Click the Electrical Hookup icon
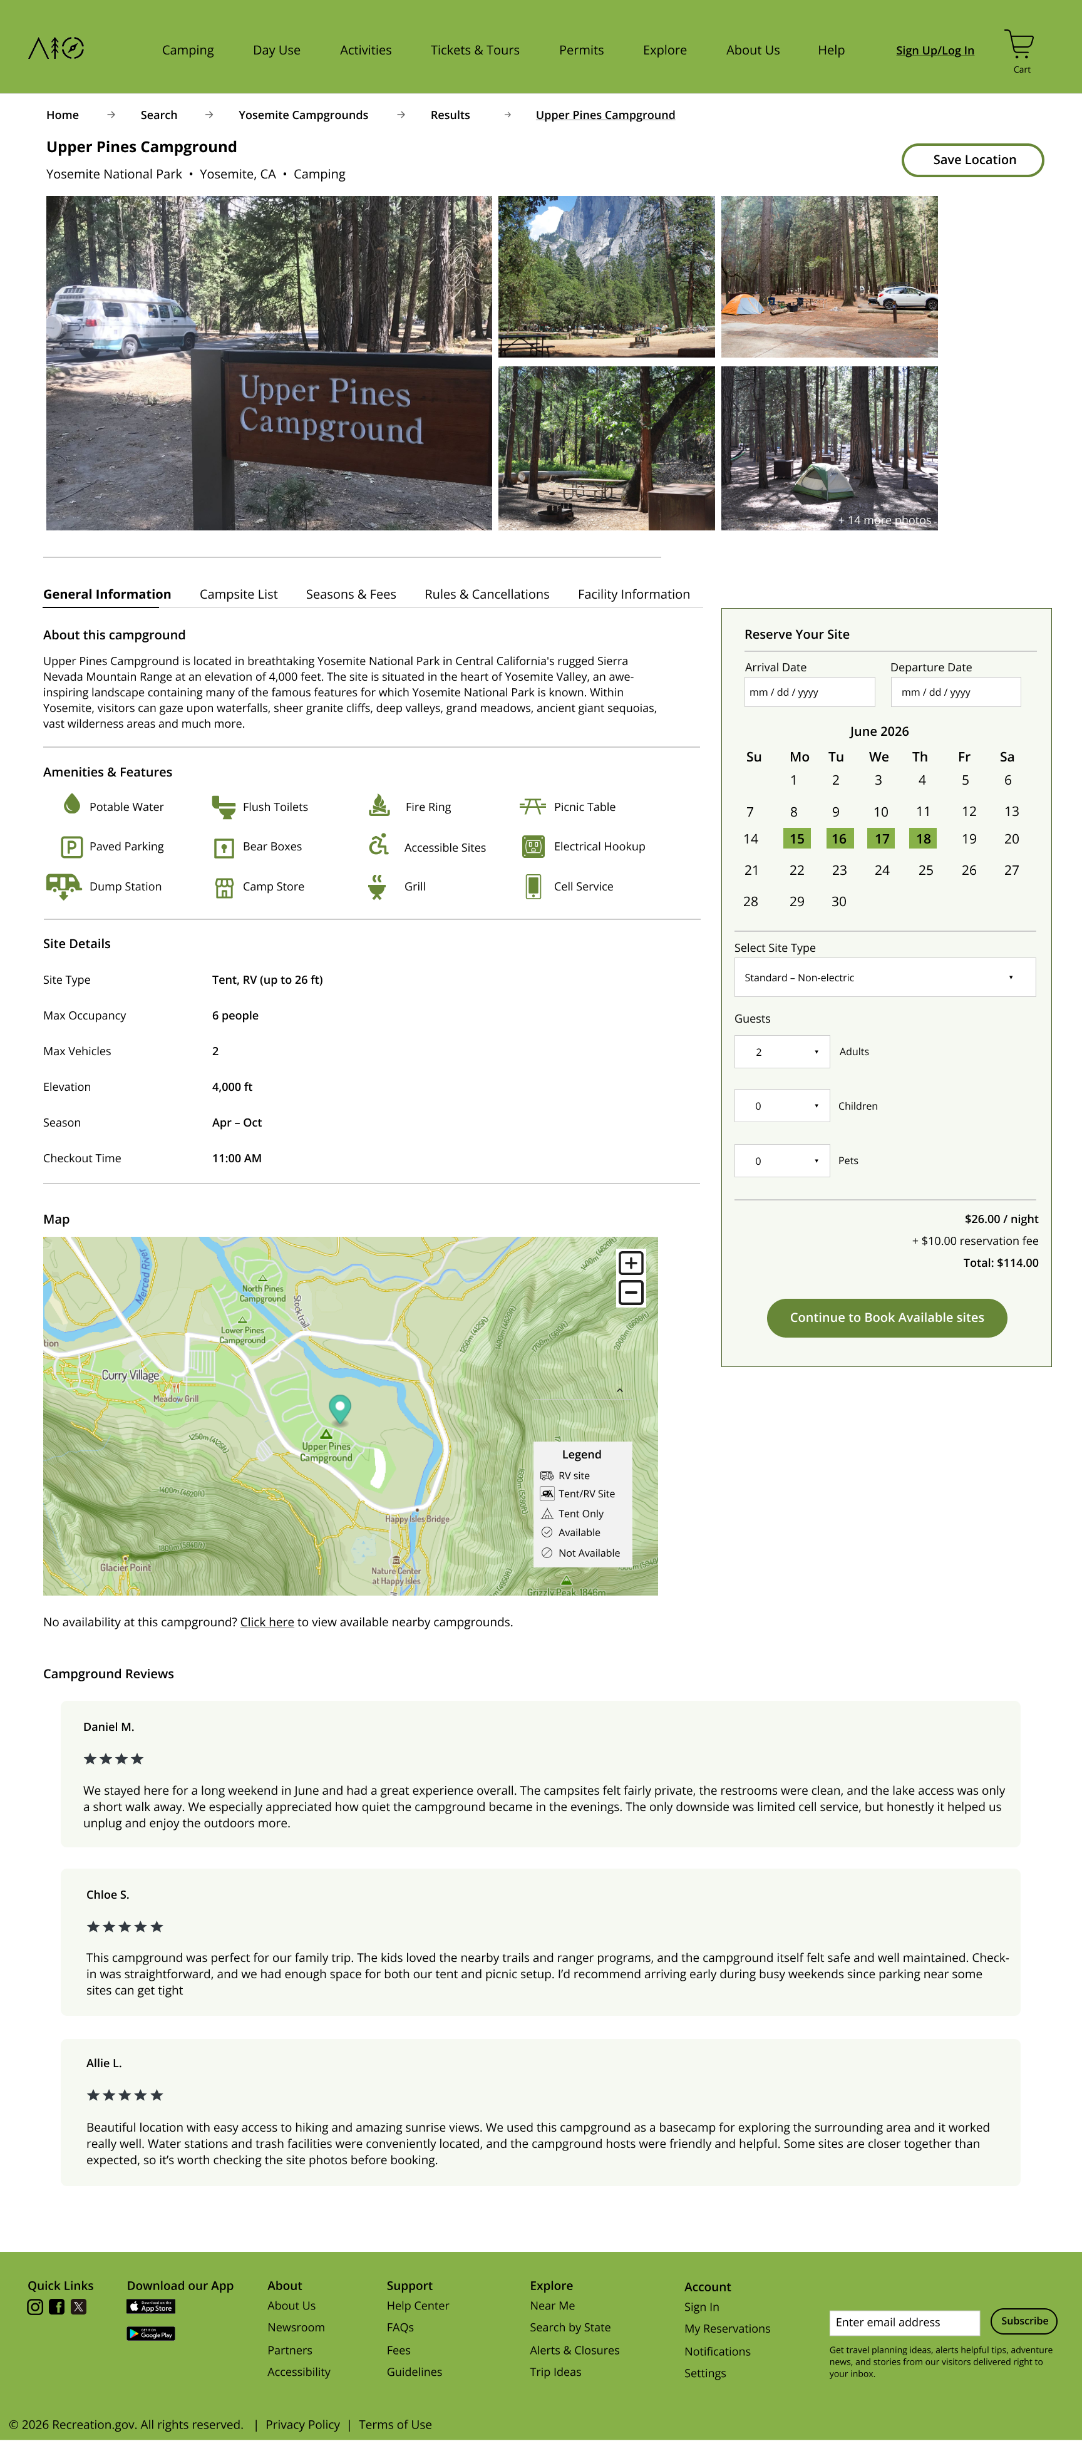This screenshot has width=1082, height=2441. point(533,847)
